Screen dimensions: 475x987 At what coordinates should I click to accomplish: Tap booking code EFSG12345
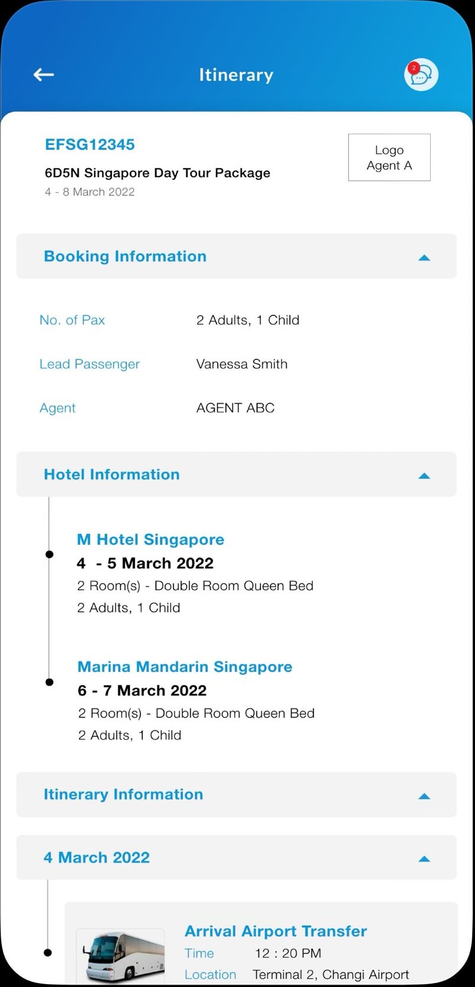(x=90, y=145)
